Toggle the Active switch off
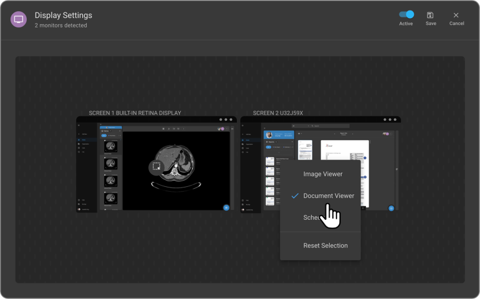The height and width of the screenshot is (299, 480). 406,14
